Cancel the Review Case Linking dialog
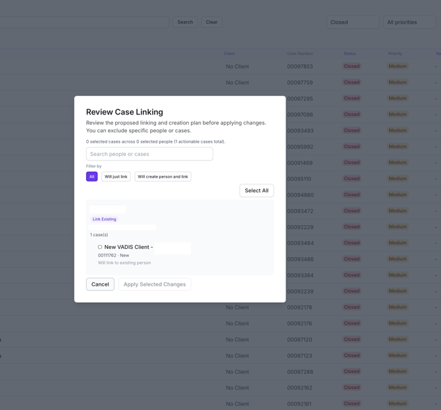Viewport: 441px width, 410px height. [100, 284]
